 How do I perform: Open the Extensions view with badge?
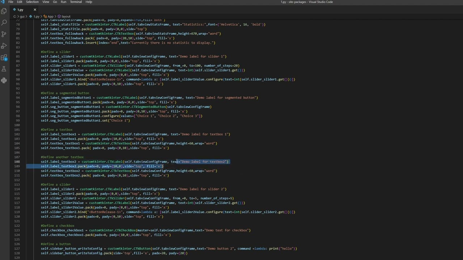click(x=4, y=57)
